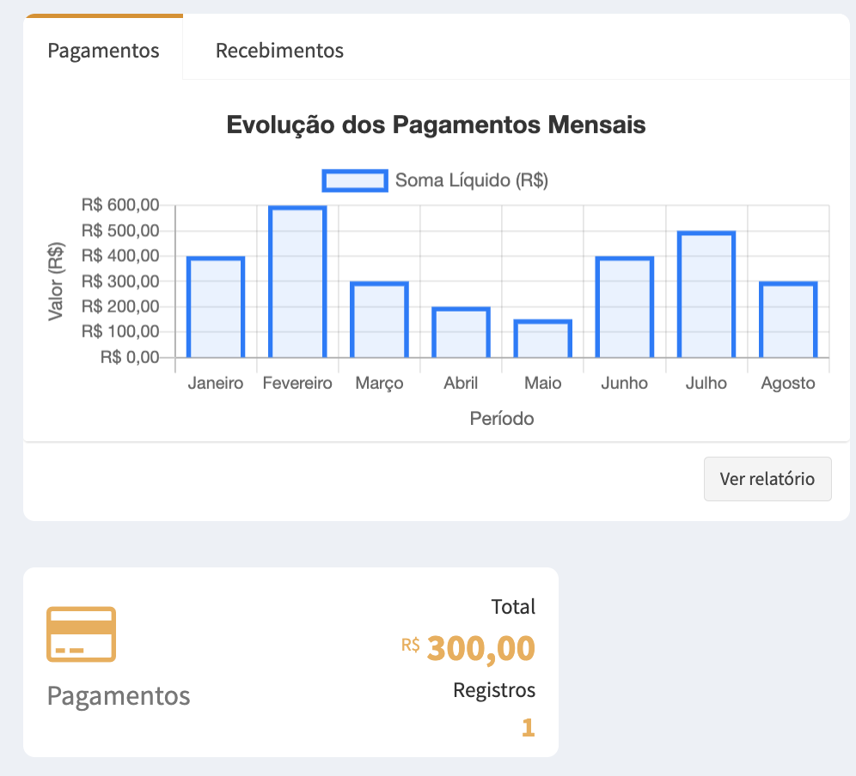Click the Março payment bar

click(x=379, y=320)
